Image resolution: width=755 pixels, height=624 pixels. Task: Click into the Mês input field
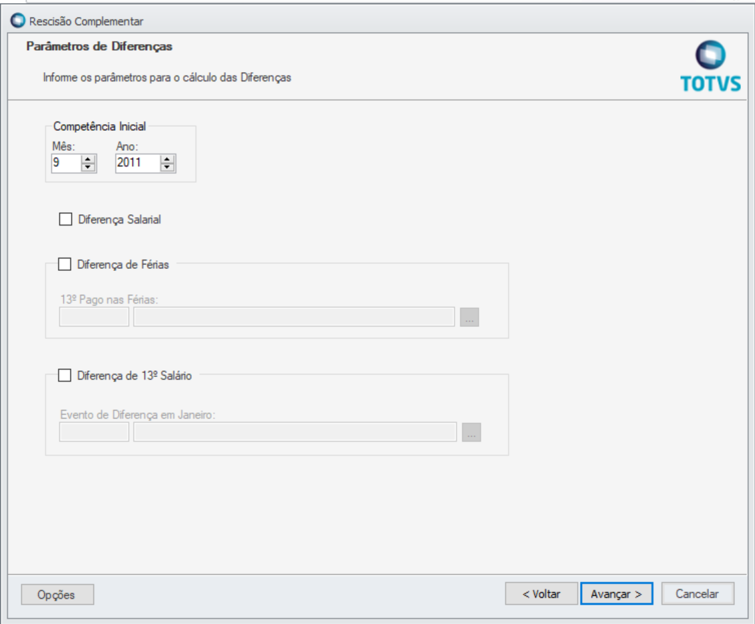65,164
